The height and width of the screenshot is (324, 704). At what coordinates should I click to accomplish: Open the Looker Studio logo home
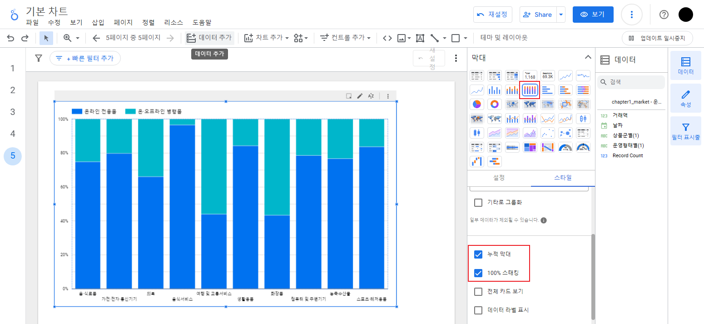tap(14, 15)
